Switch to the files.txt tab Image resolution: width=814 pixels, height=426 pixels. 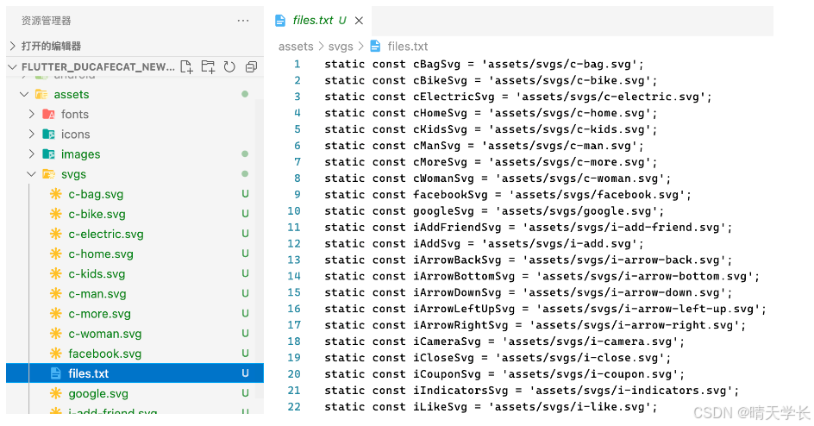[x=319, y=21]
